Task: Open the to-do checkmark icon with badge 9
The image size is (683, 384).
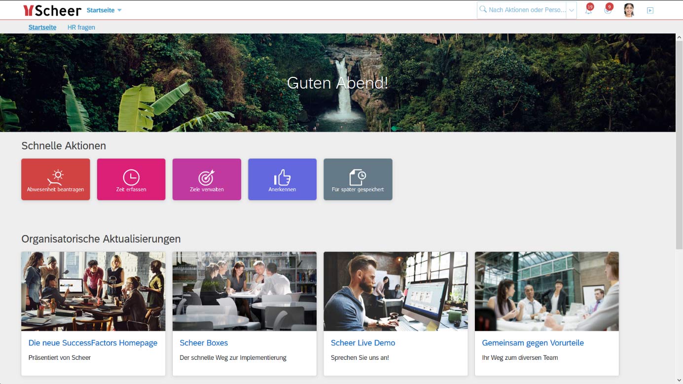Action: [608, 10]
